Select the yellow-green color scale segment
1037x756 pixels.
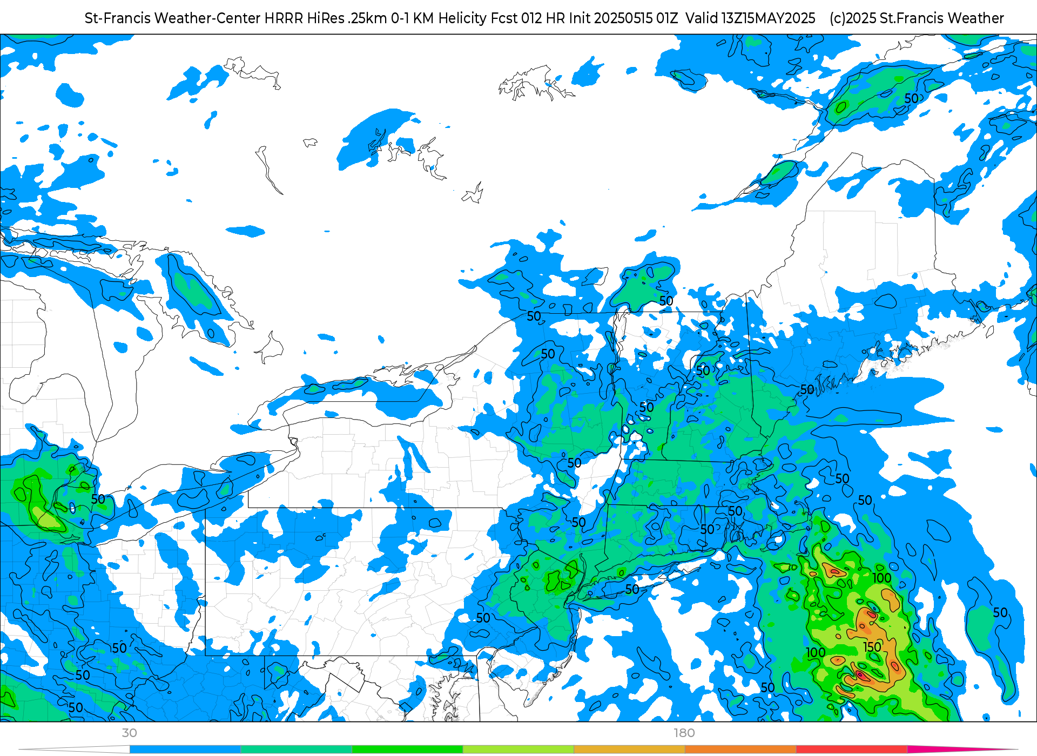click(x=518, y=750)
